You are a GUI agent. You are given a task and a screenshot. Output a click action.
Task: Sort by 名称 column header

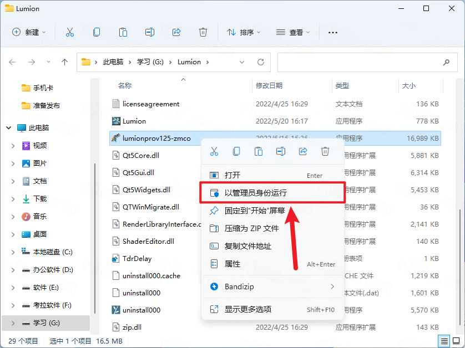(x=124, y=85)
